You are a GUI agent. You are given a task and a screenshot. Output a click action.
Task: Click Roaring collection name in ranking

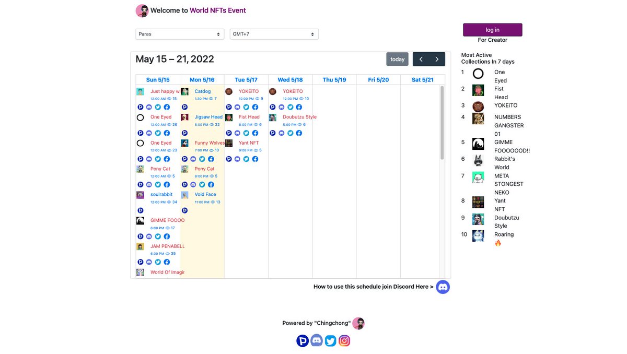pos(504,234)
